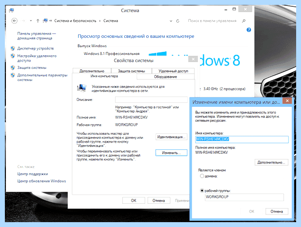Viewport: 301px width, 227px height.
Task: Click the Имя компьютера input field
Action: tap(242, 139)
